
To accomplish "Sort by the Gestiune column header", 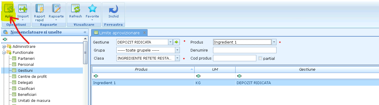I will click(x=307, y=70).
